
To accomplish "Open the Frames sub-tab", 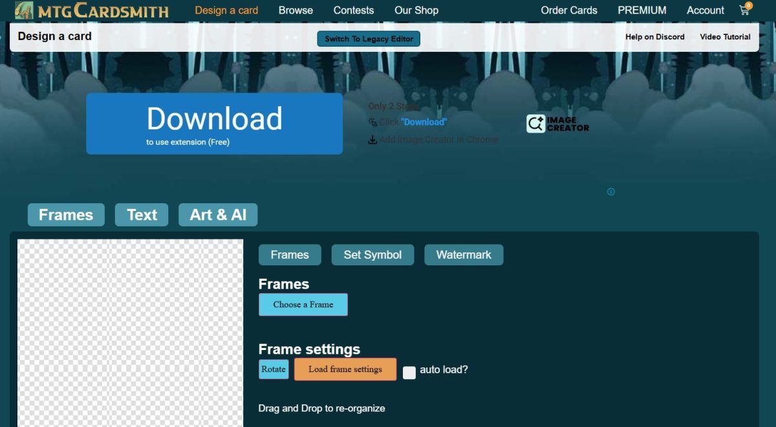I will (290, 255).
